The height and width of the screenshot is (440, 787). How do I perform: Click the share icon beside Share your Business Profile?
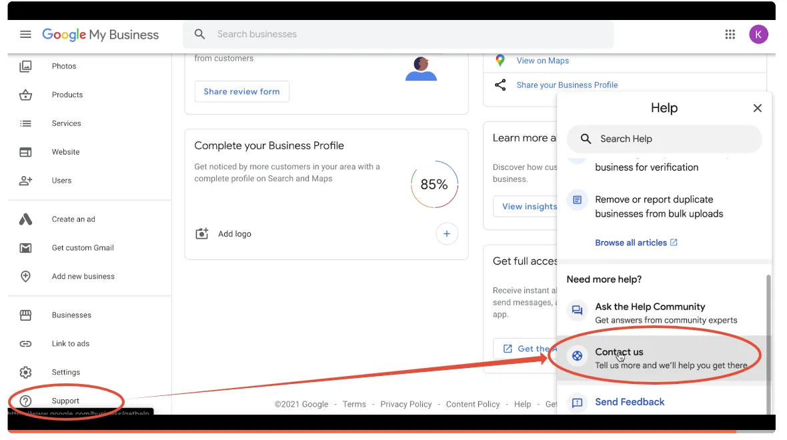click(x=500, y=85)
